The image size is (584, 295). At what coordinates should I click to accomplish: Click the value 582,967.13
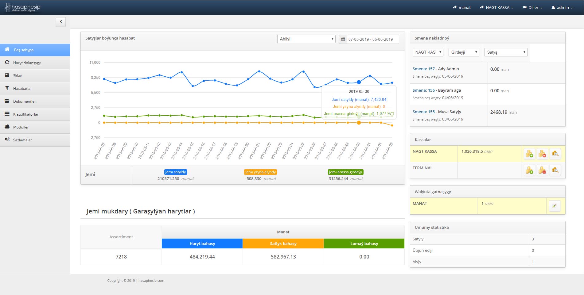click(283, 257)
